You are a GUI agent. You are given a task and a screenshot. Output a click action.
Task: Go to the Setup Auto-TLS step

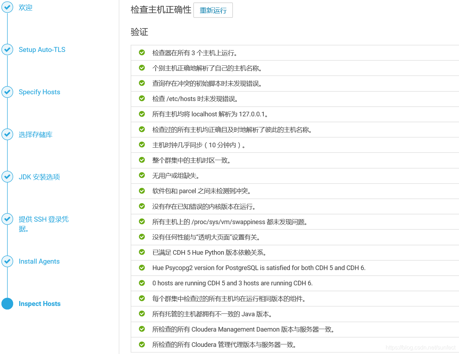[x=42, y=49]
